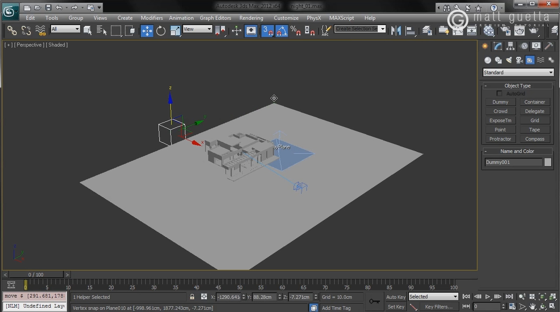560x312 pixels.
Task: Click the object color swatch beside Dummy001
Action: click(548, 162)
